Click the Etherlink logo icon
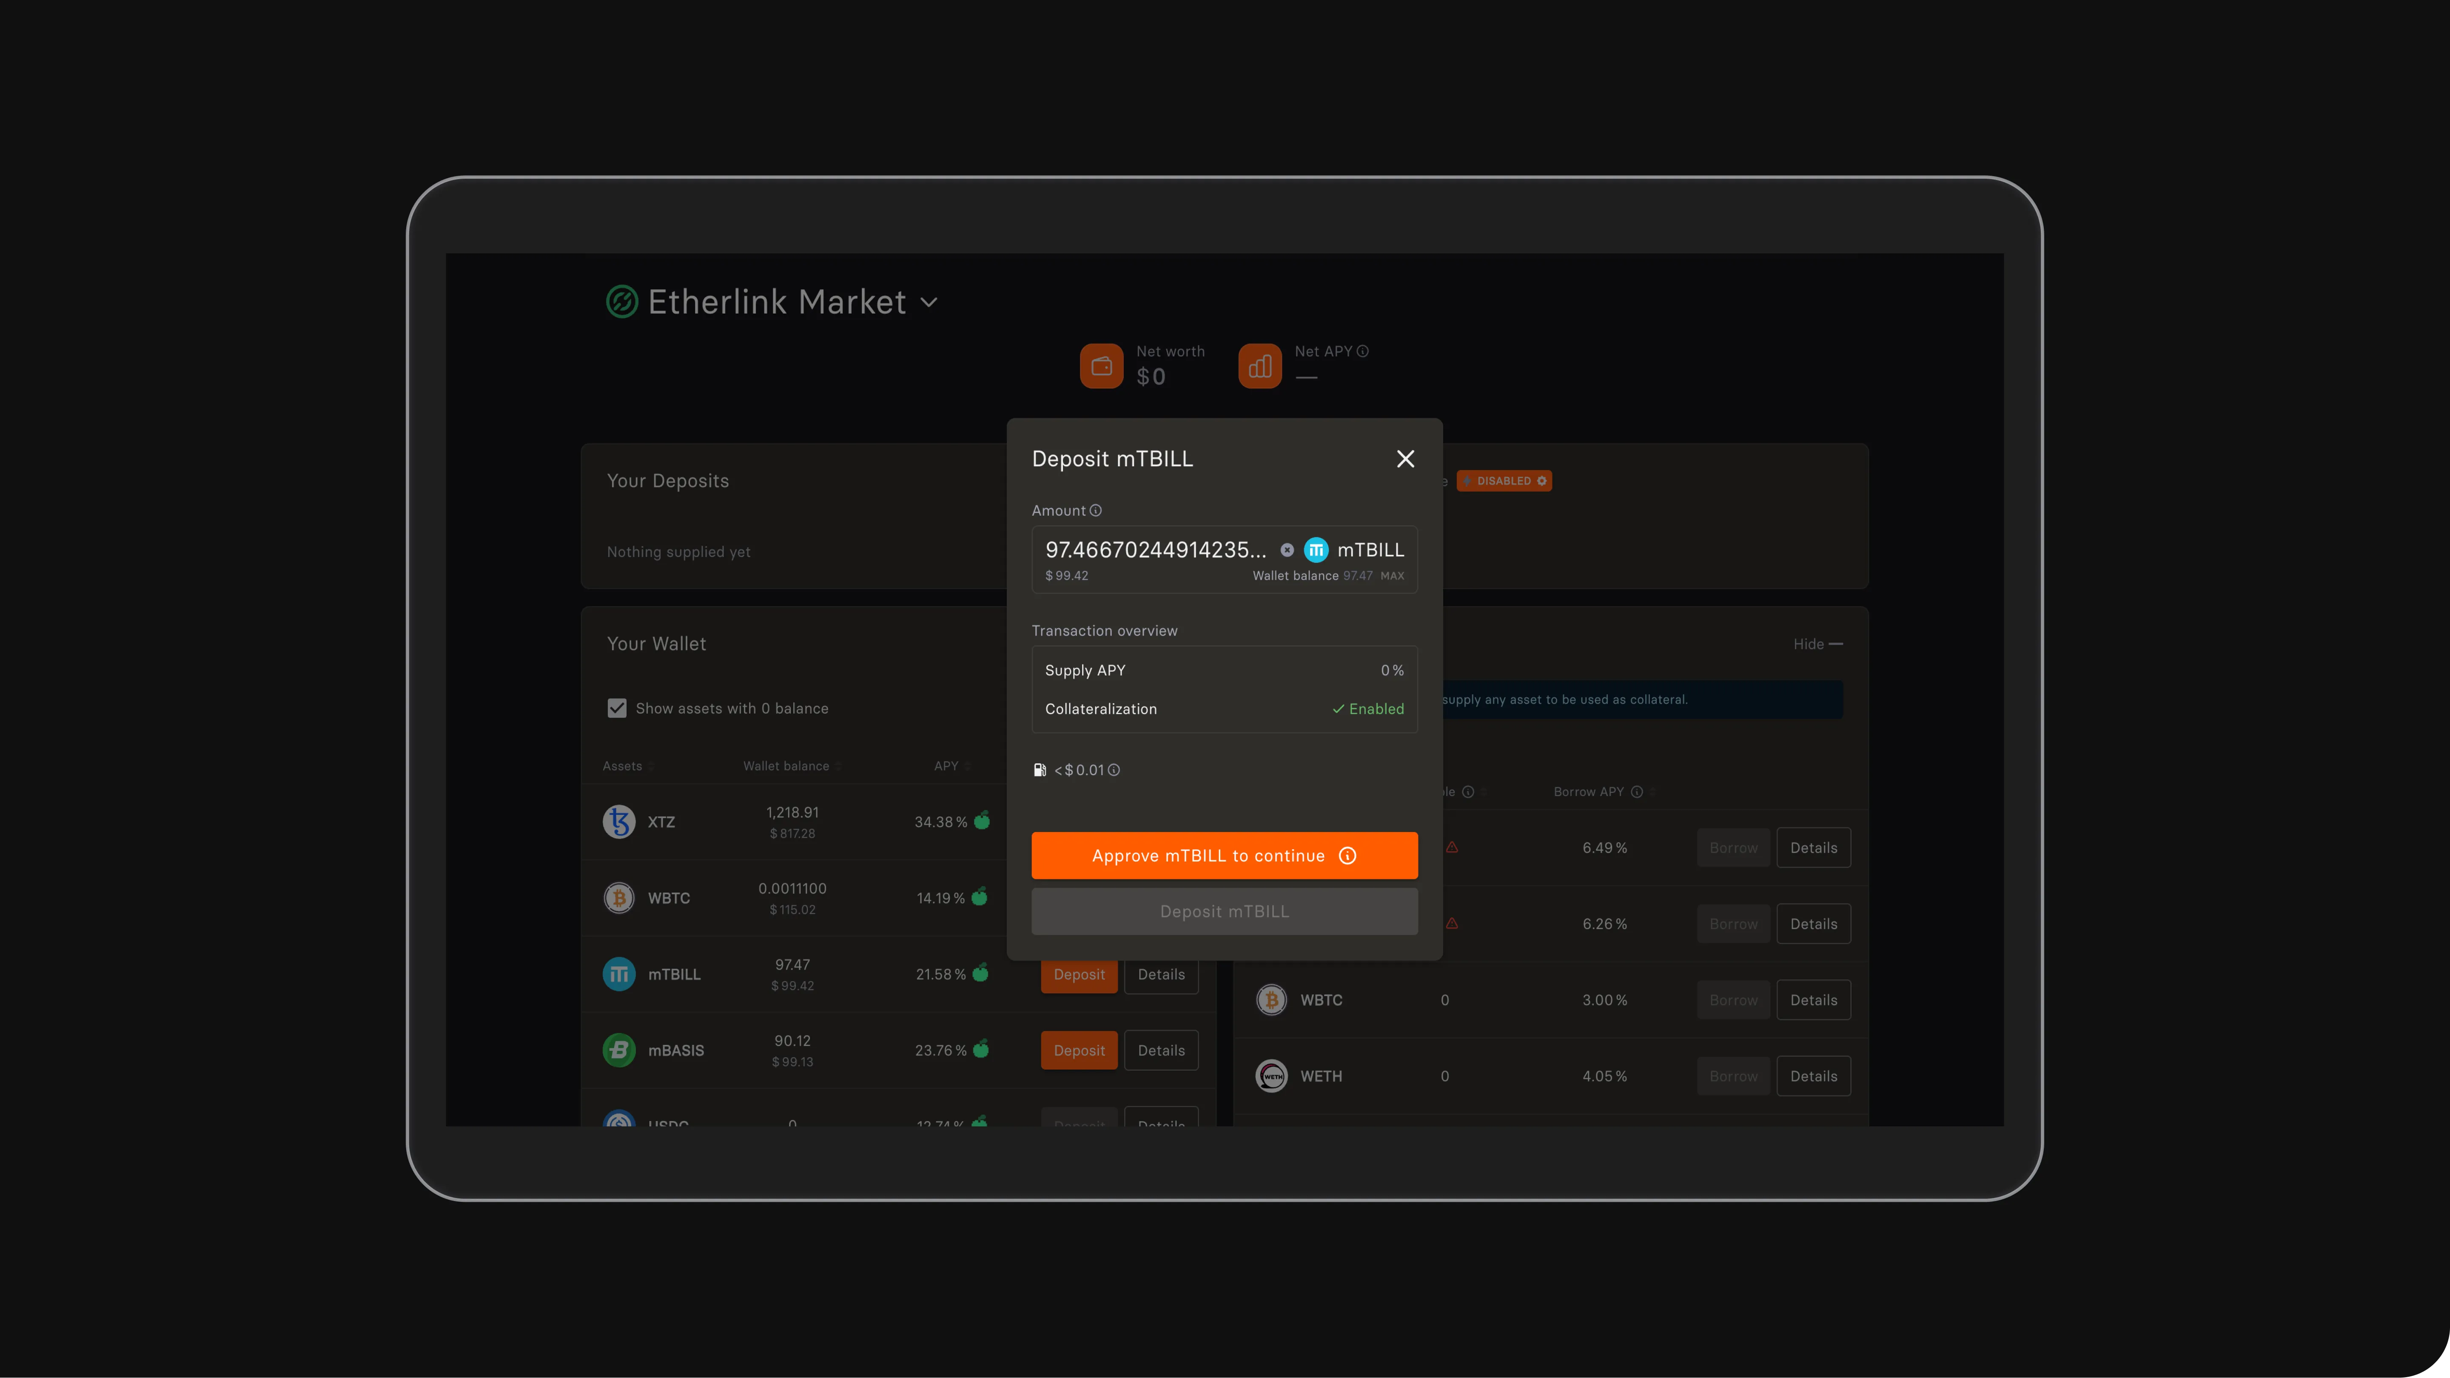2450x1378 pixels. (622, 302)
